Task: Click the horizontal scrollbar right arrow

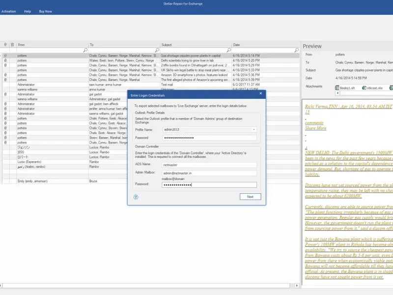Action: click(297, 286)
